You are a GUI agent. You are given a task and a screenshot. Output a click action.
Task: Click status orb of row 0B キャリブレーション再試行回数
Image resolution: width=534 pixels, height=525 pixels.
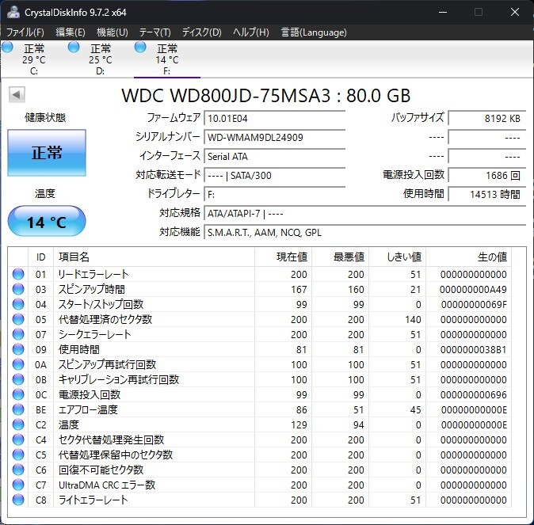coord(18,379)
